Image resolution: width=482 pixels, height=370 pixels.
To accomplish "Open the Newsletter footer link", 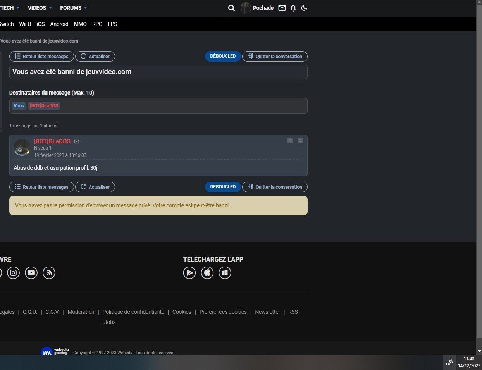I will pos(267,312).
